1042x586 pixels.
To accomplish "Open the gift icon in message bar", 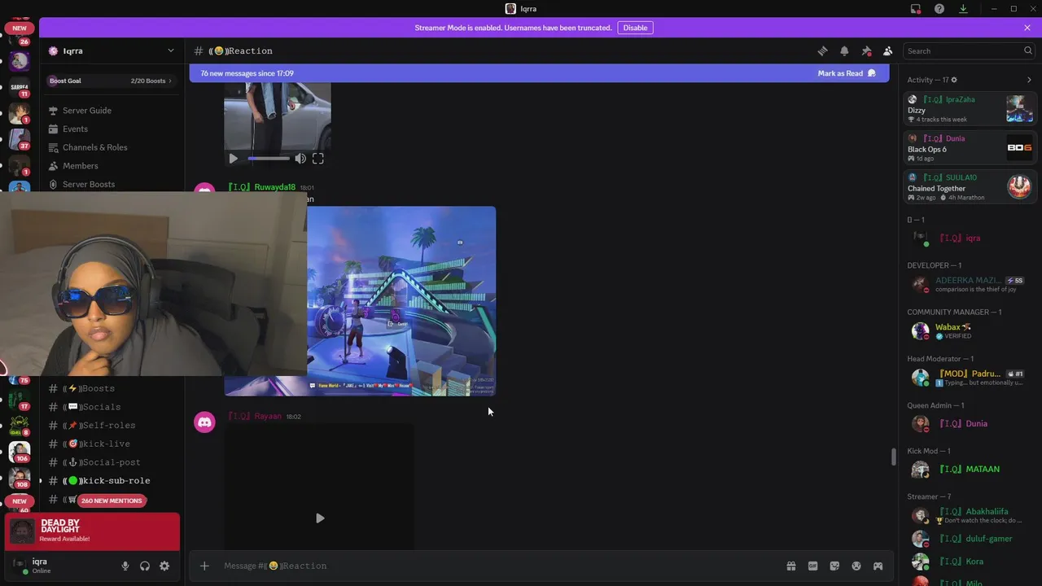I will coord(790,566).
